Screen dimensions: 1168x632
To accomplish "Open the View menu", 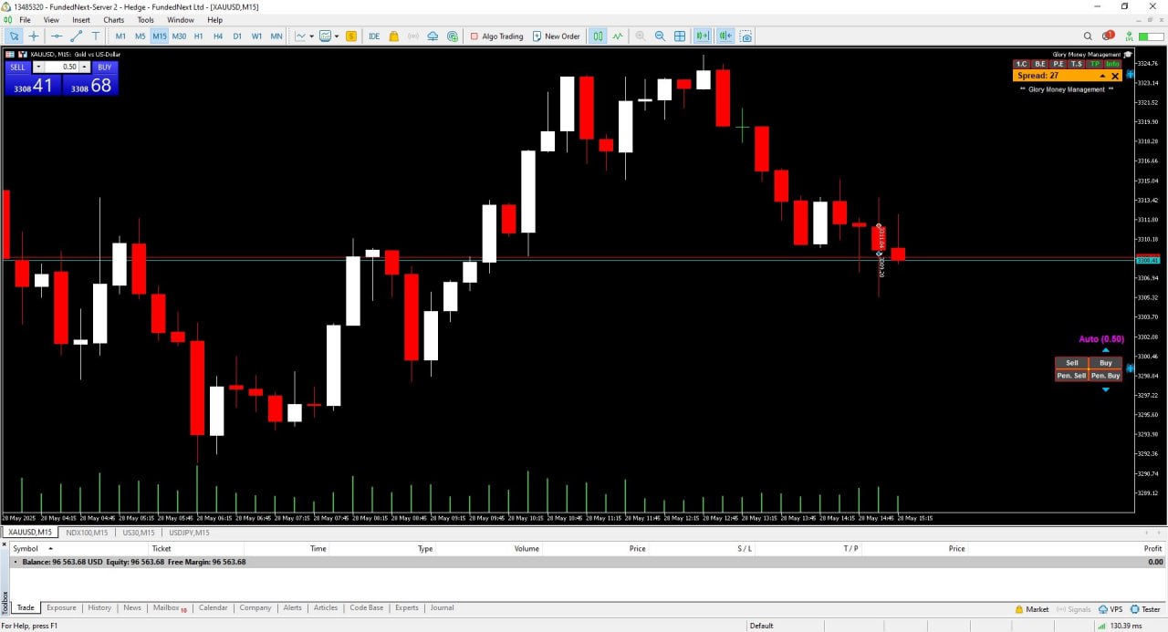I will (x=51, y=20).
